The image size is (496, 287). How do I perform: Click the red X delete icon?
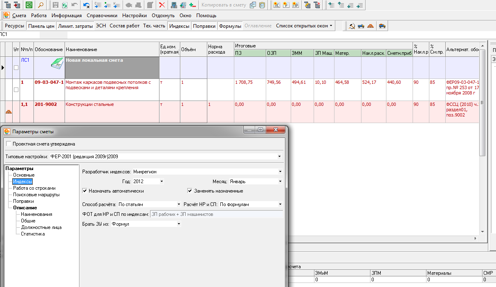coord(162,5)
